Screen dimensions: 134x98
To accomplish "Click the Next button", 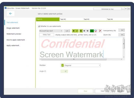I will [102, 91].
